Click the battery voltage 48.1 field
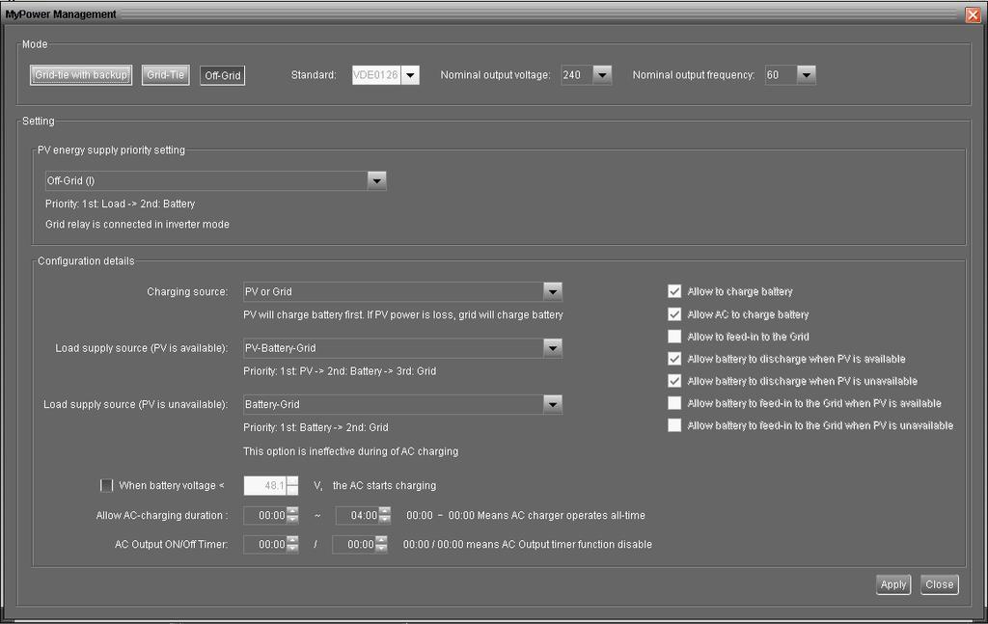 click(265, 485)
